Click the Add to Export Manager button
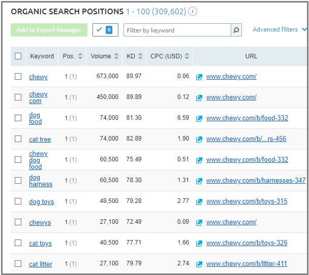309x275 pixels. click(49, 30)
